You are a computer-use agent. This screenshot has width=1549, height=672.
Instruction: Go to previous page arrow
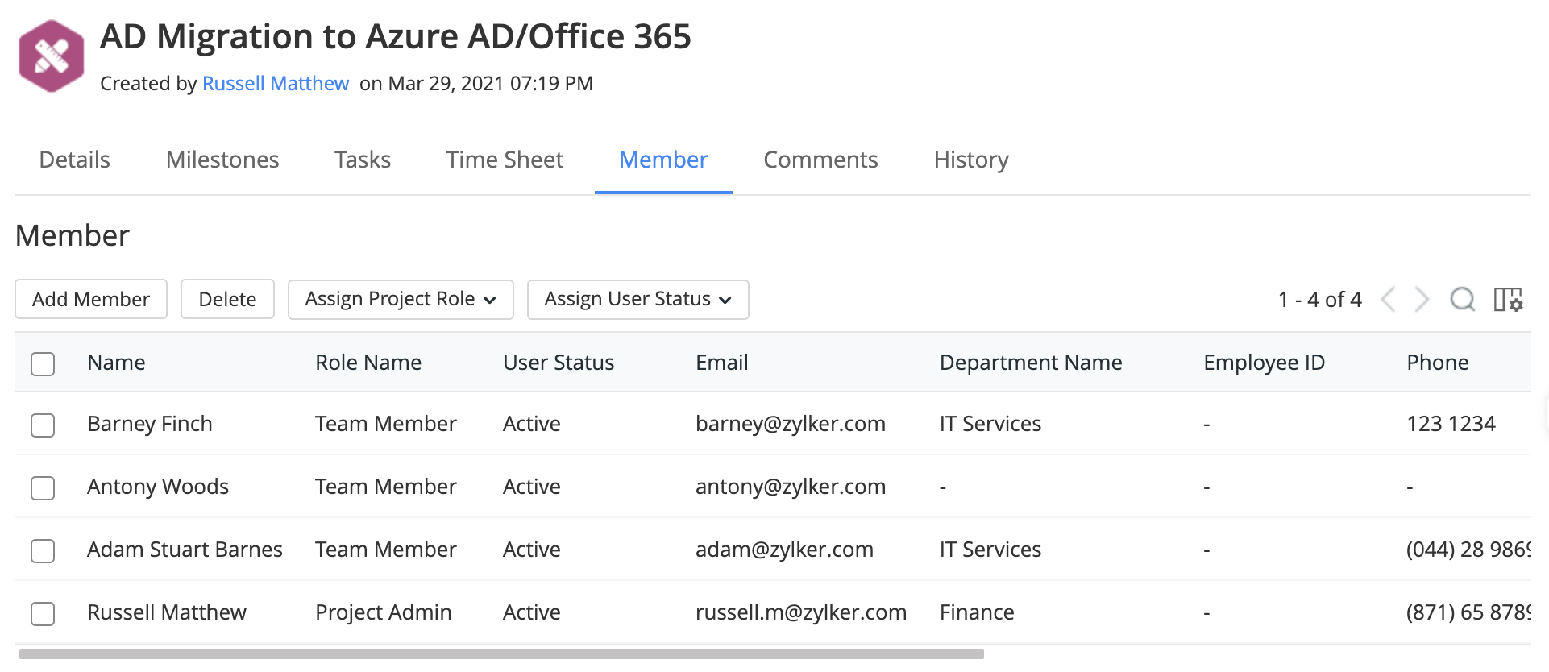[1388, 300]
